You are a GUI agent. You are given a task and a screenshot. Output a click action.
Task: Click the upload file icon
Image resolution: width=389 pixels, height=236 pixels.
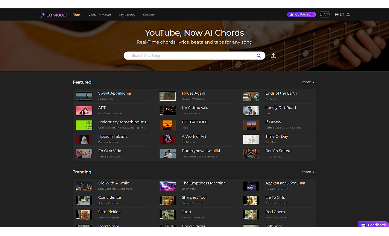[x=273, y=56]
